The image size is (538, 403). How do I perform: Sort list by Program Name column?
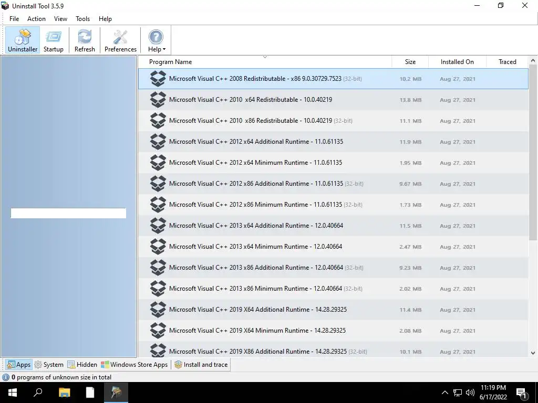[265, 62]
